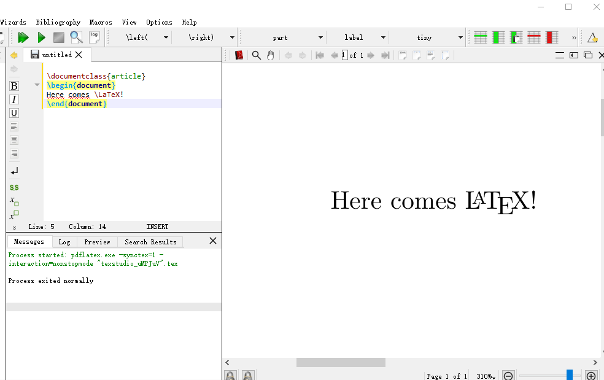Collapse the \begin{document} fold arrow
The width and height of the screenshot is (604, 380).
point(37,85)
